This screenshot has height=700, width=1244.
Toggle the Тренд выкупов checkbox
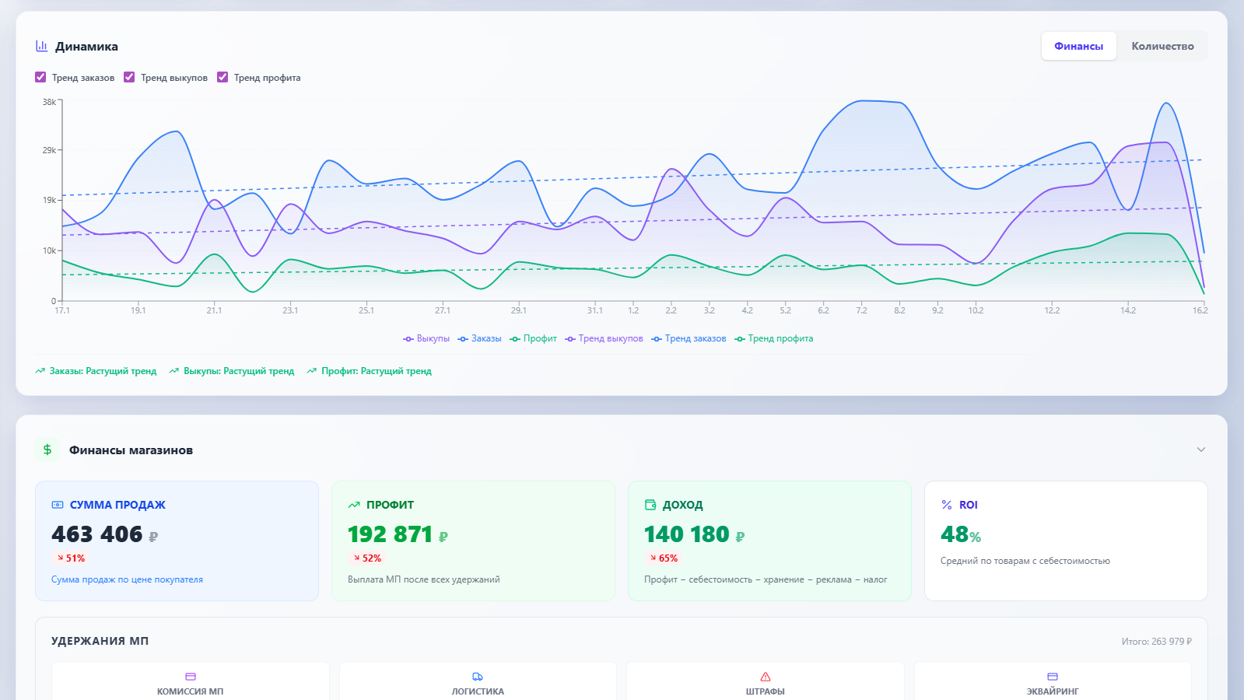click(129, 77)
